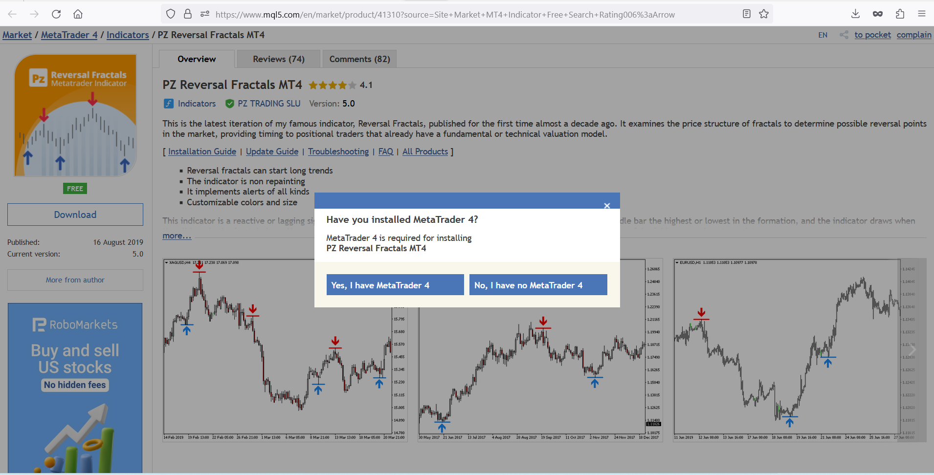Open the Installation Guide link
Viewport: 934px width, 475px height.
click(x=202, y=151)
